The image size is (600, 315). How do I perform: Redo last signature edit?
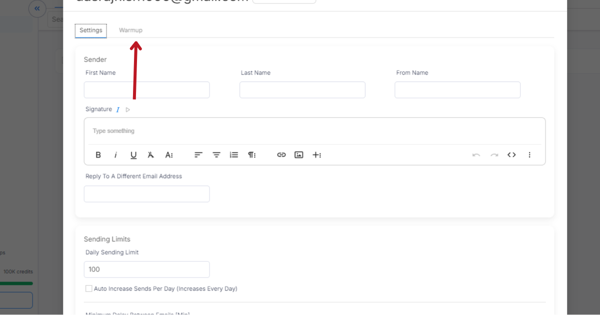pos(494,155)
